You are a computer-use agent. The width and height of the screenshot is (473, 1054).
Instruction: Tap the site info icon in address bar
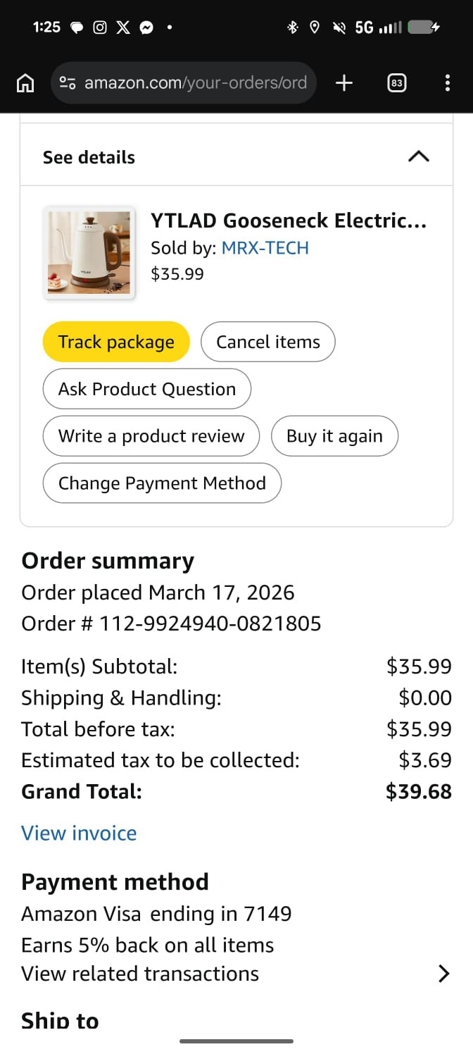(x=68, y=83)
